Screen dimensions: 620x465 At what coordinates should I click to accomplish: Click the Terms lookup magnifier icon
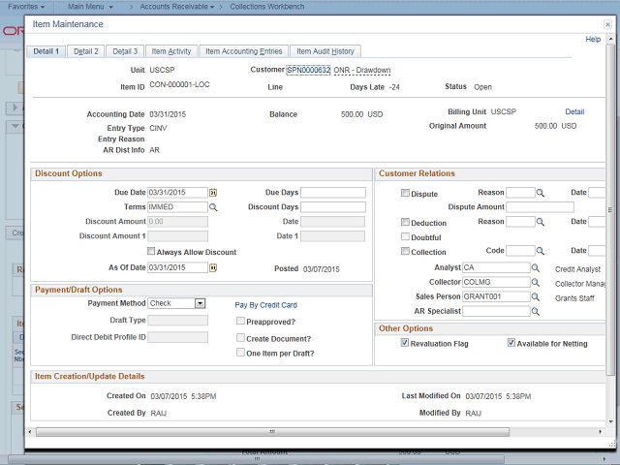[x=214, y=207]
